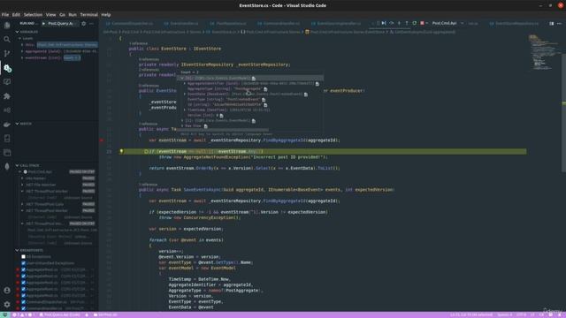
Task: Open the Source Control view
Action: click(7, 53)
